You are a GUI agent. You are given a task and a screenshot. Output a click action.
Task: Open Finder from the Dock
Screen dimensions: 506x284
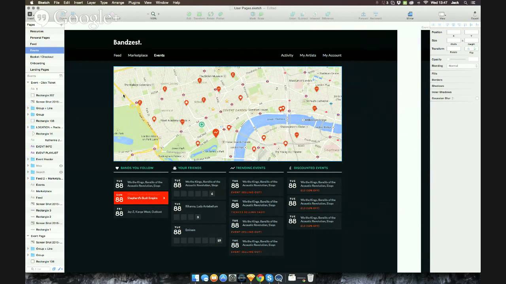(x=195, y=278)
